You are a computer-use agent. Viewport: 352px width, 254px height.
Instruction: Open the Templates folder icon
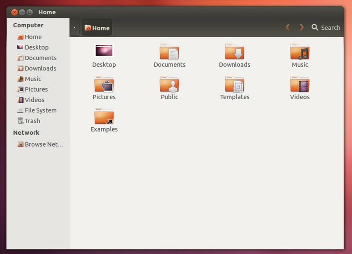(235, 84)
